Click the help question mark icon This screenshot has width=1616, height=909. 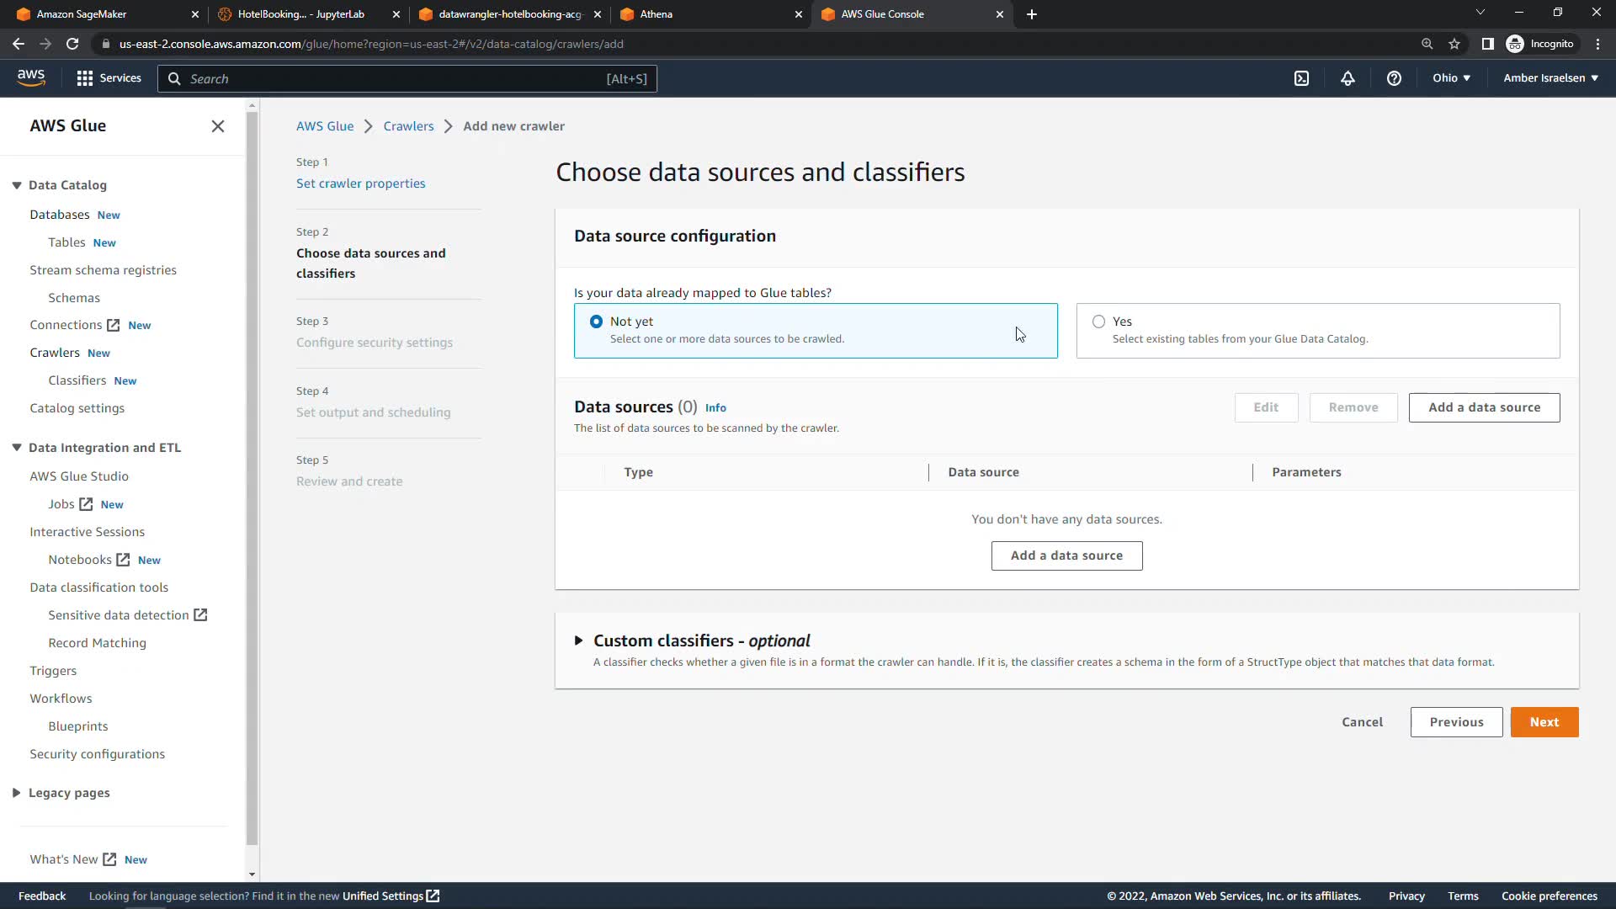pyautogui.click(x=1394, y=78)
